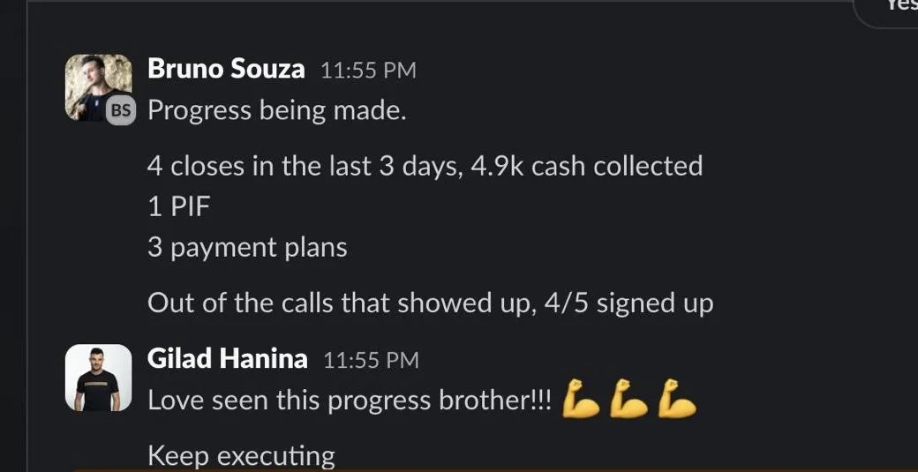Click the first flexed bicep emoji

pyautogui.click(x=579, y=399)
